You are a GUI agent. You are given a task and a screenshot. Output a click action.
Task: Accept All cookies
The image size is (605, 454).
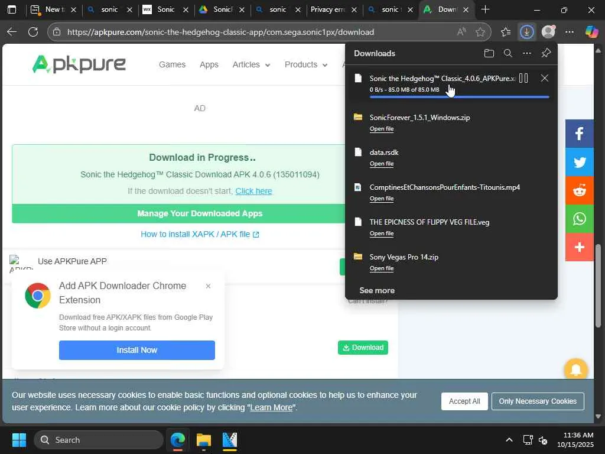point(464,401)
